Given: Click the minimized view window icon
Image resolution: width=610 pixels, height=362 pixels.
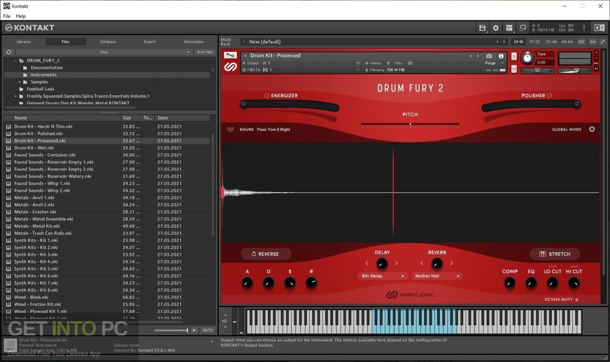Looking at the screenshot, I should pos(523,28).
